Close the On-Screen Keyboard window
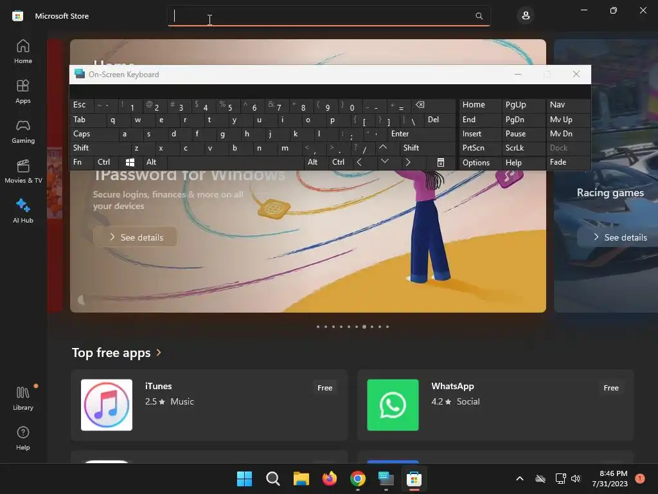 point(576,75)
